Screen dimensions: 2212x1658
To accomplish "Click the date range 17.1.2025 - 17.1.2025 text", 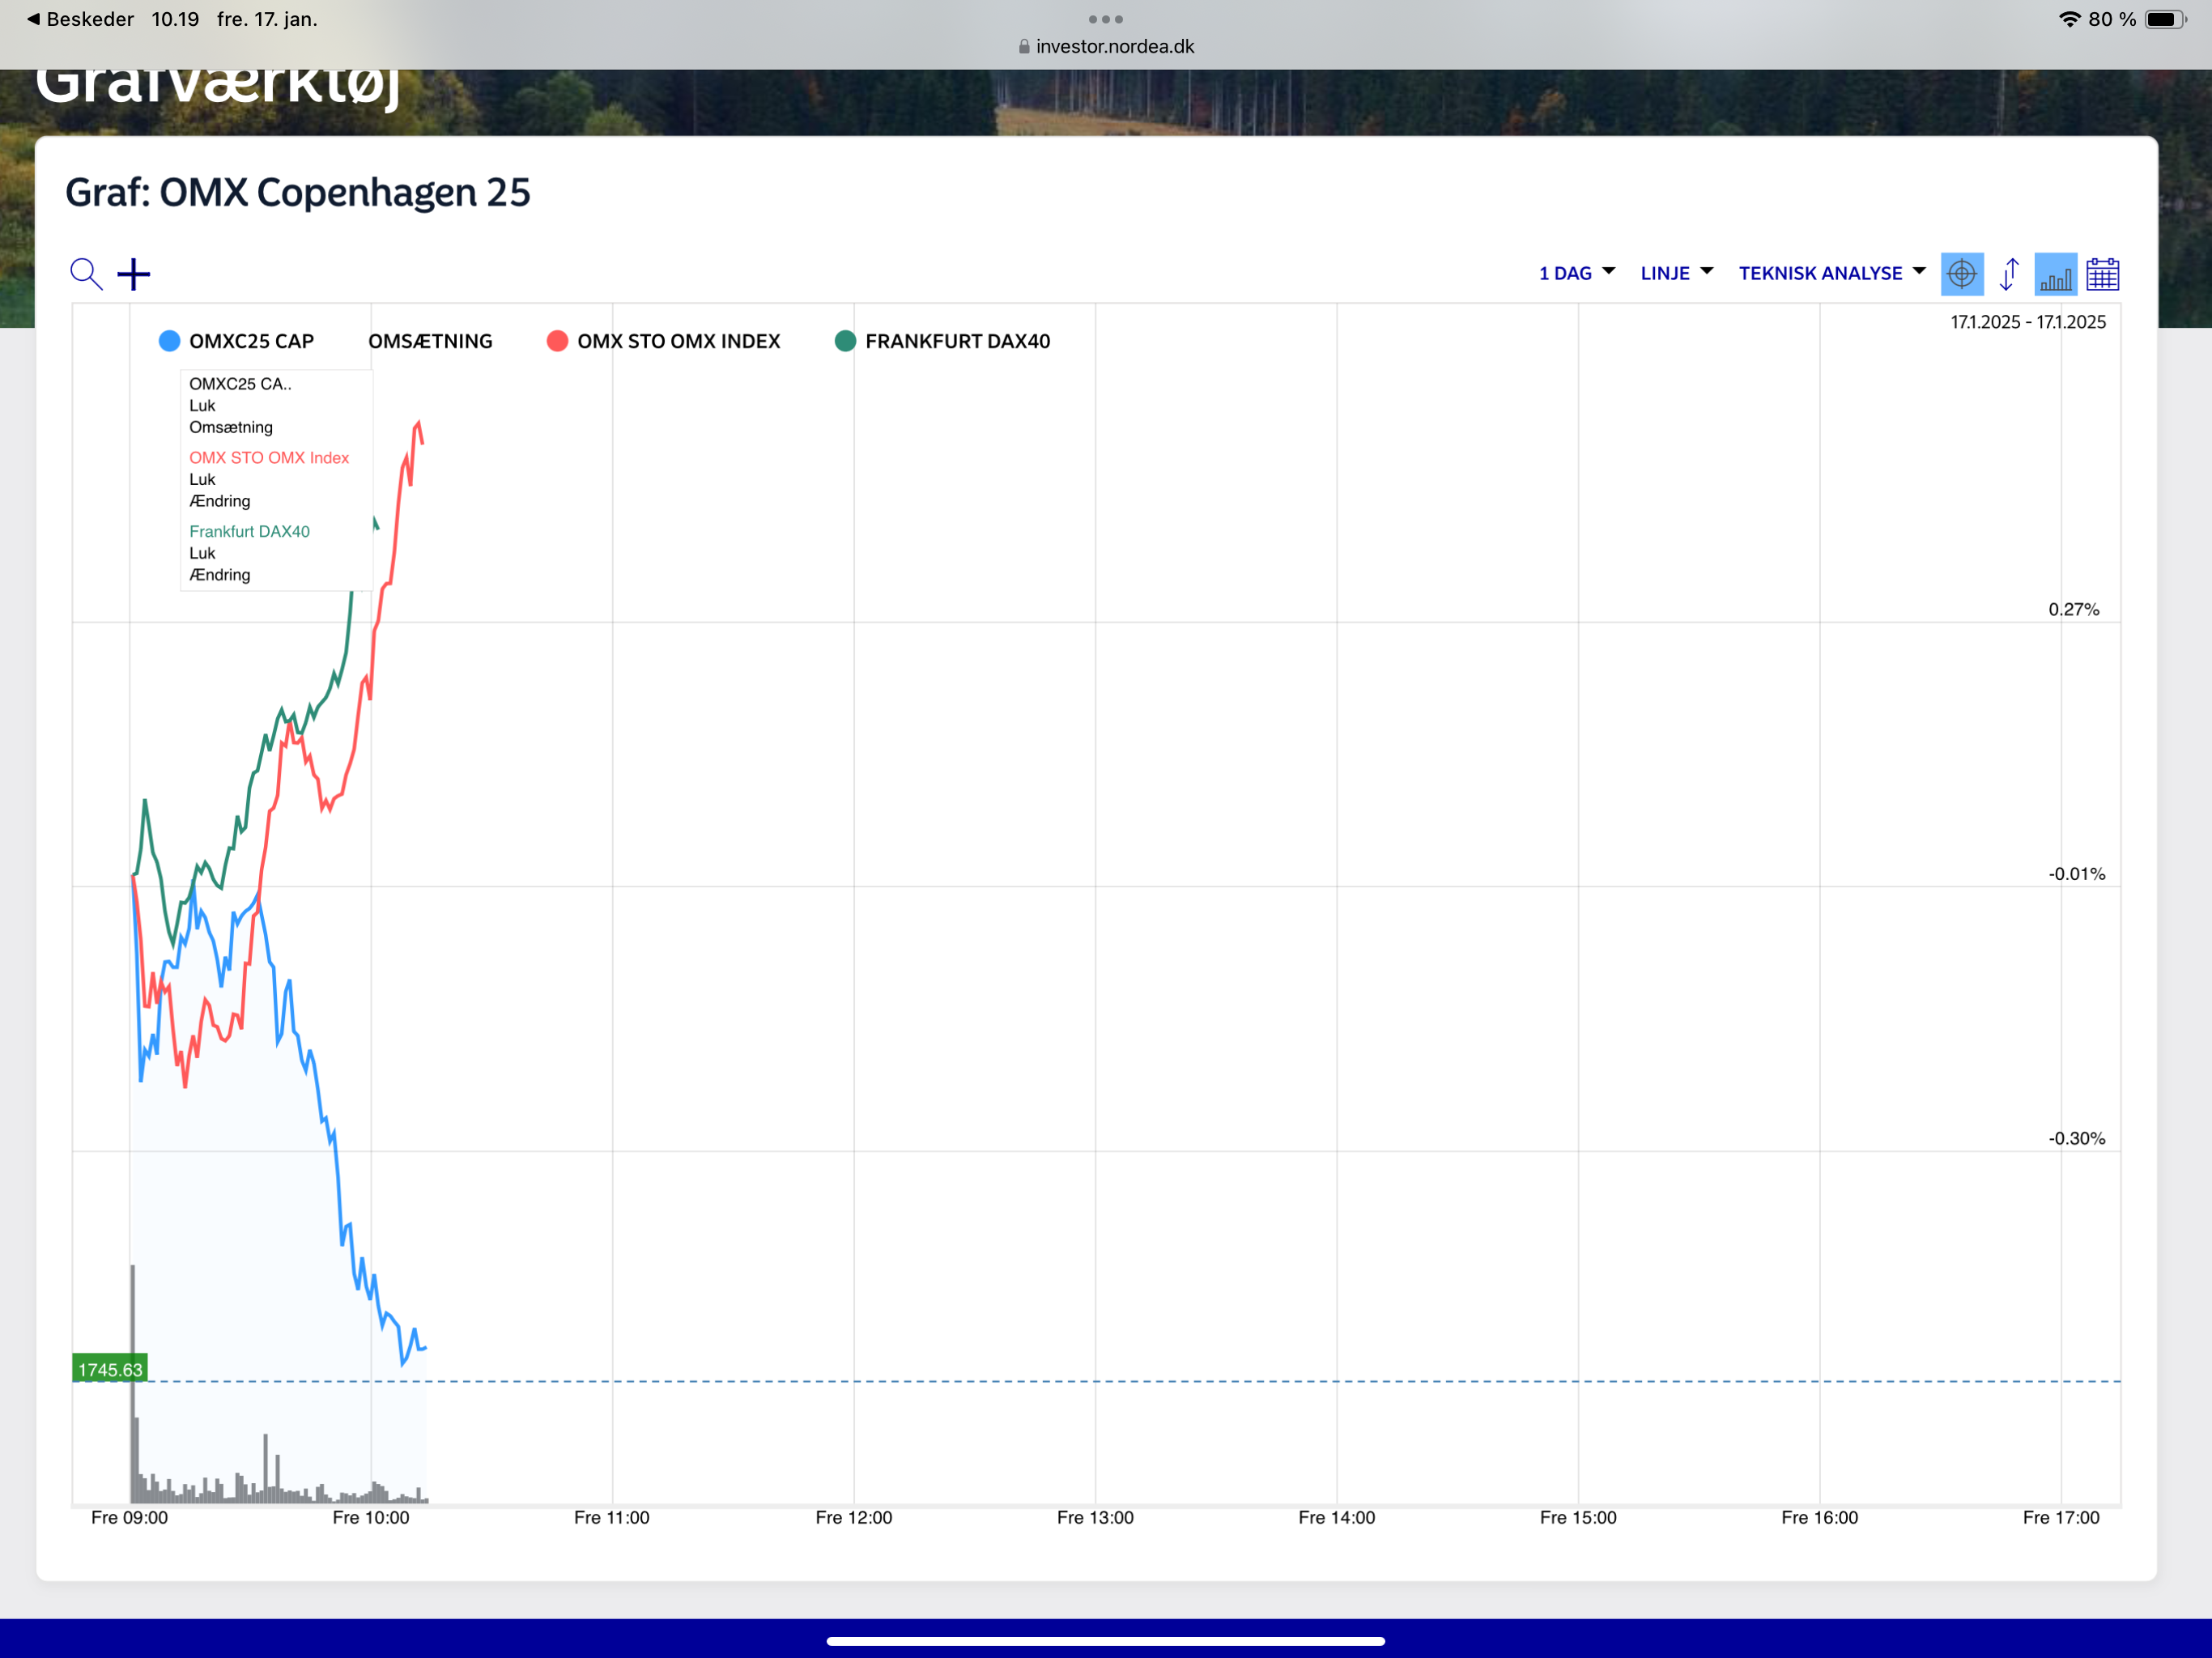I will [2027, 322].
